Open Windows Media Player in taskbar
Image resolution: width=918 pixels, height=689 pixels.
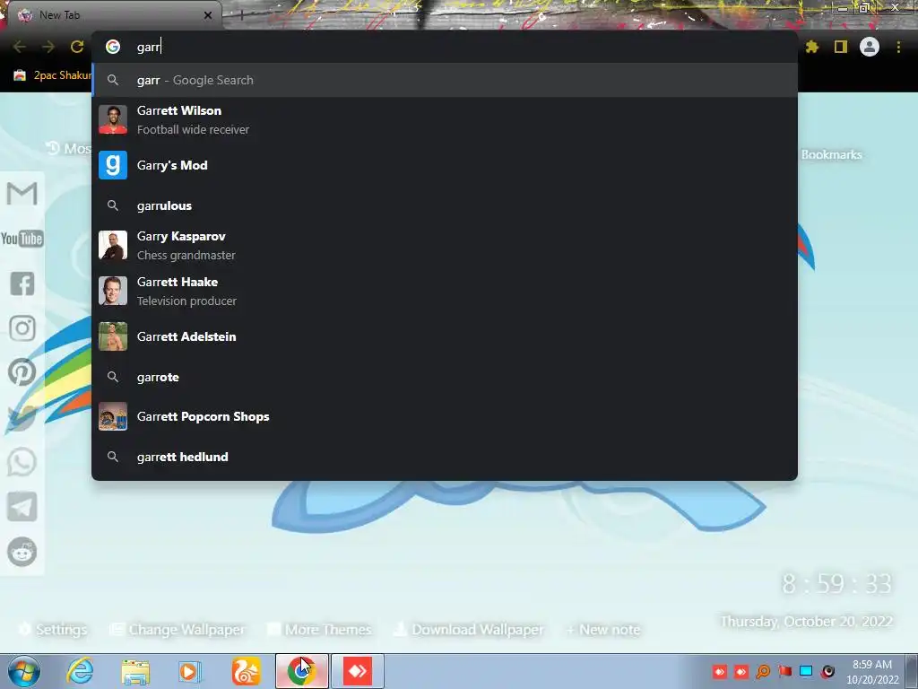[189, 671]
